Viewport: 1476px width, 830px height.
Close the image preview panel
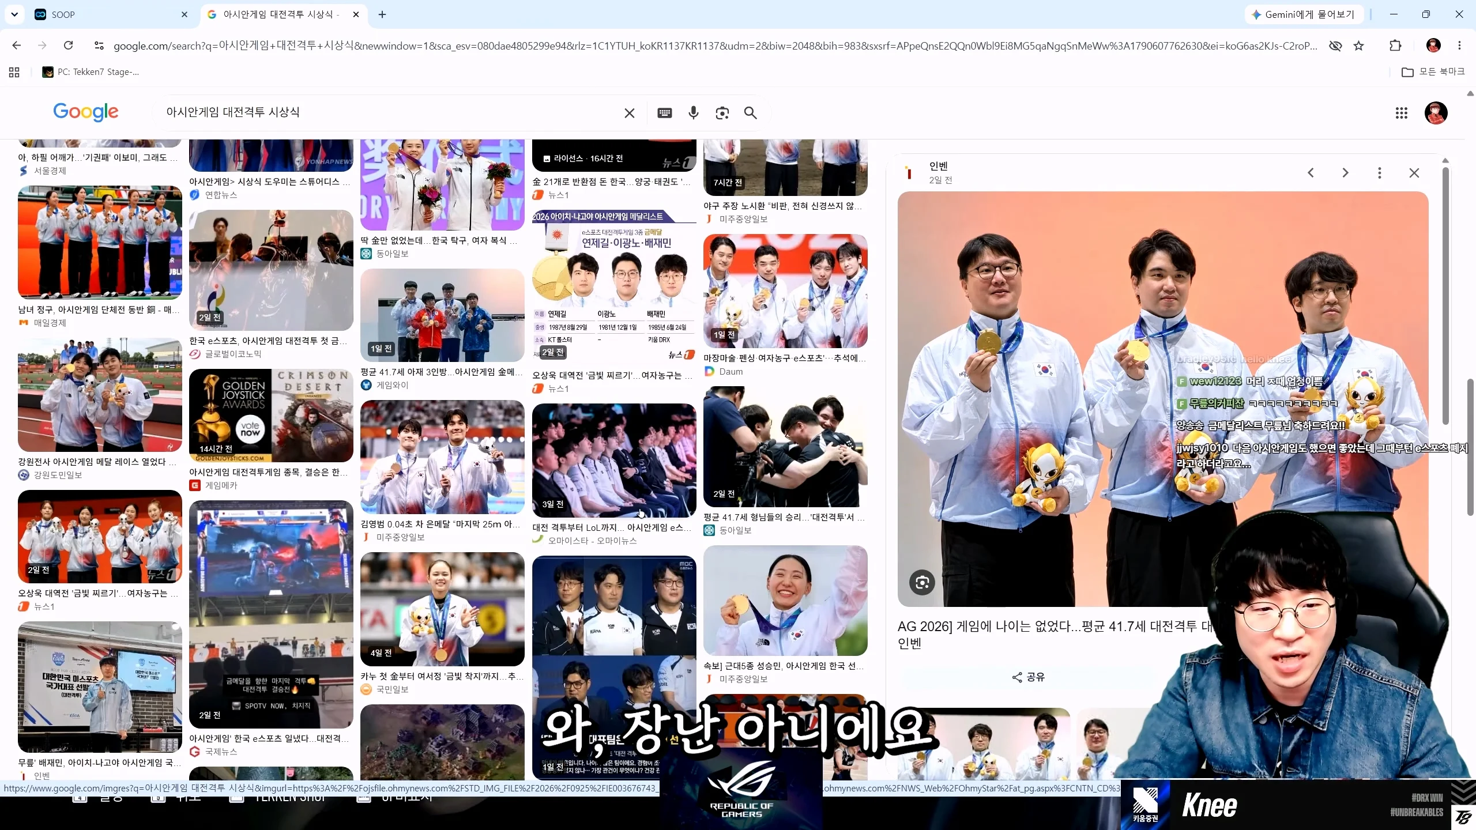point(1414,173)
